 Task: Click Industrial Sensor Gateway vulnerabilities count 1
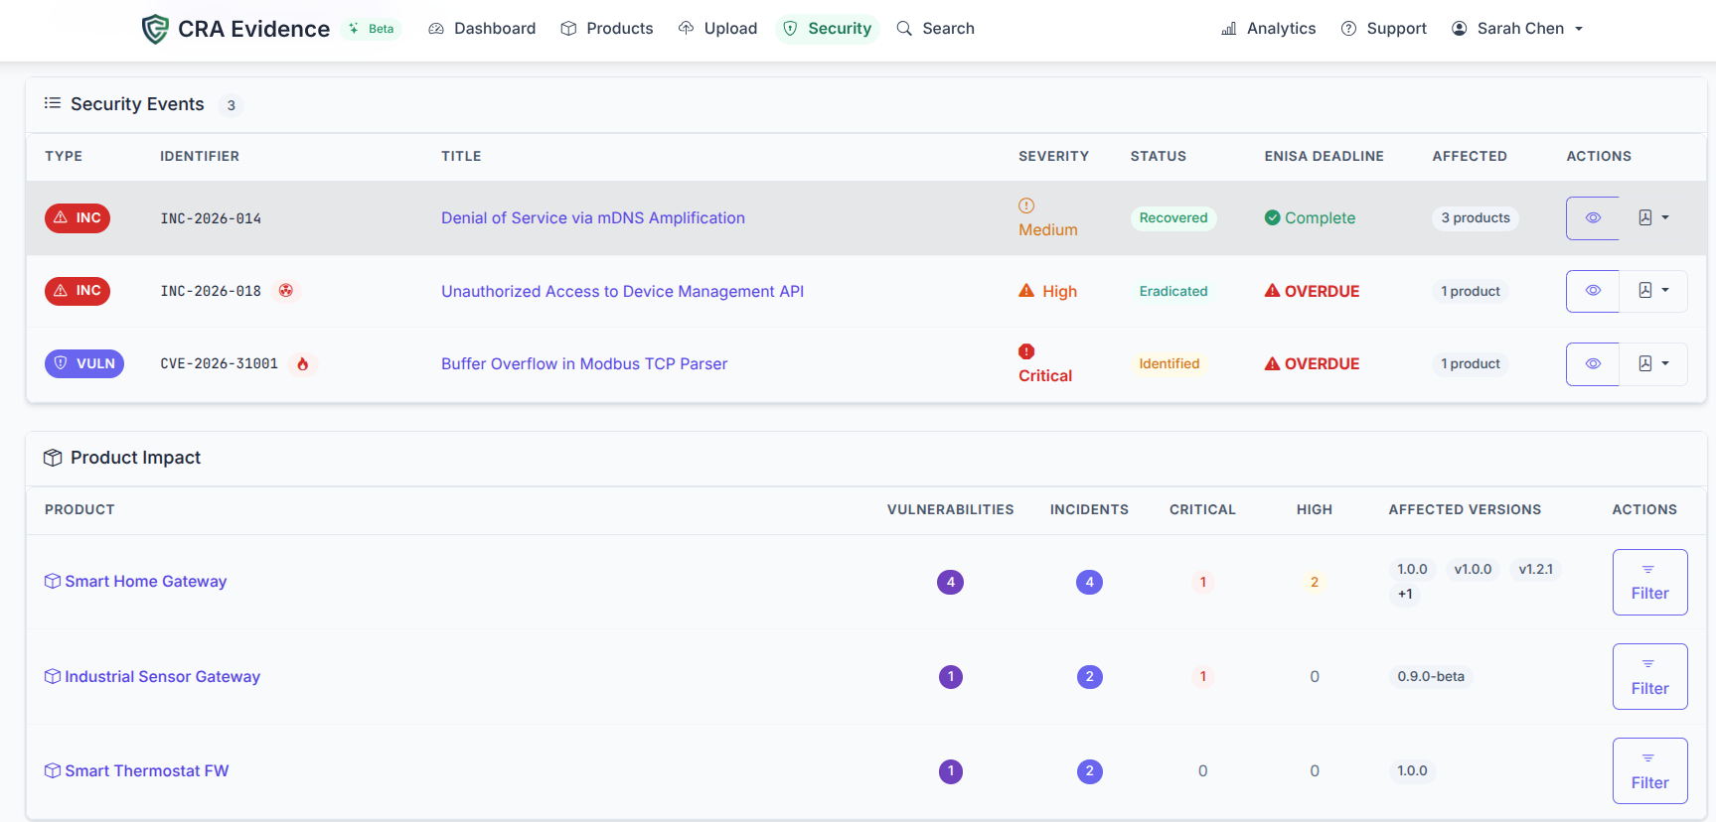point(951,677)
